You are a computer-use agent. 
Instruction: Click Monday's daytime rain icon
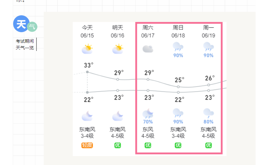[208, 47]
